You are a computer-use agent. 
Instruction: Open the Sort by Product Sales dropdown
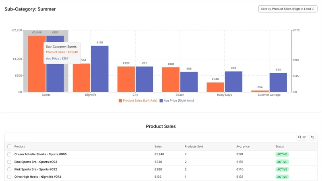288,9
